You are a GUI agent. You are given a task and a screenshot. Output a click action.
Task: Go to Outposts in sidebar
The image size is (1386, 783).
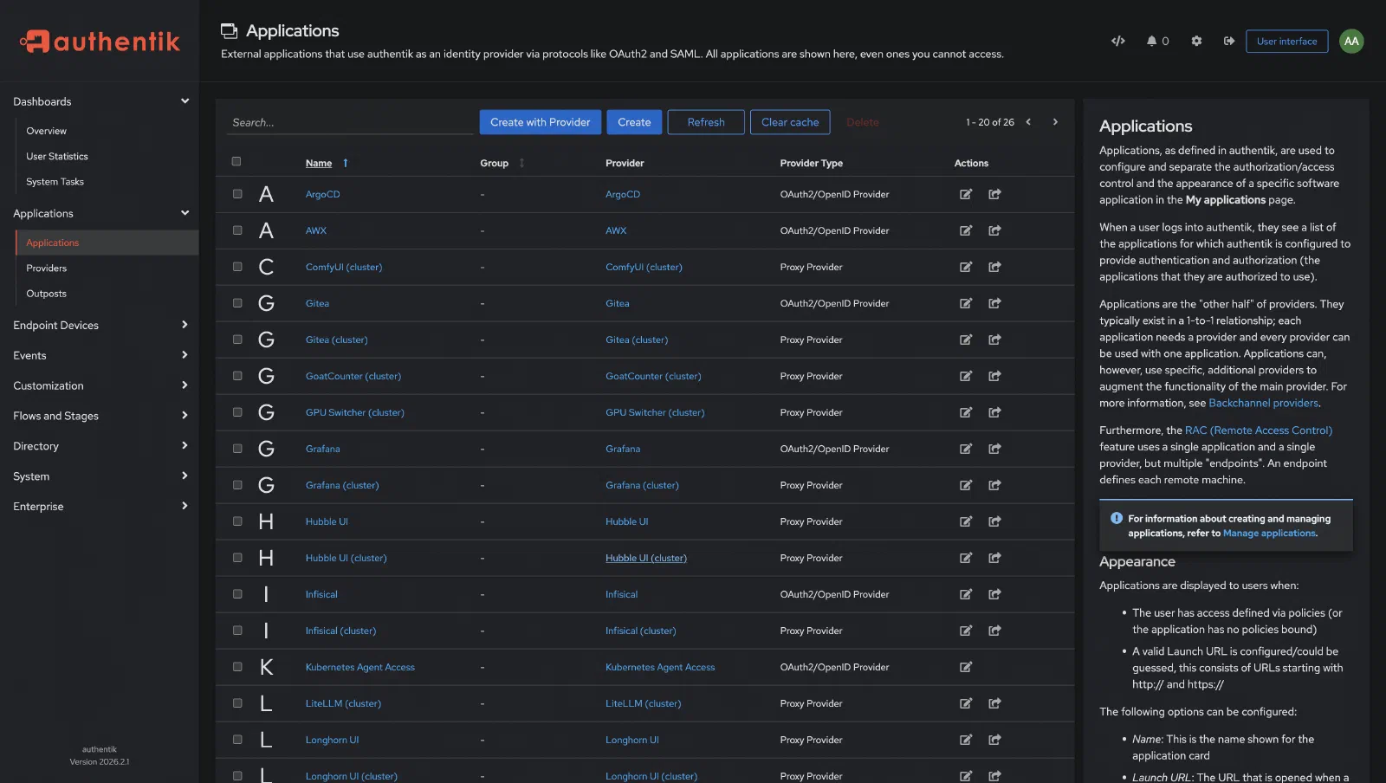coord(46,294)
